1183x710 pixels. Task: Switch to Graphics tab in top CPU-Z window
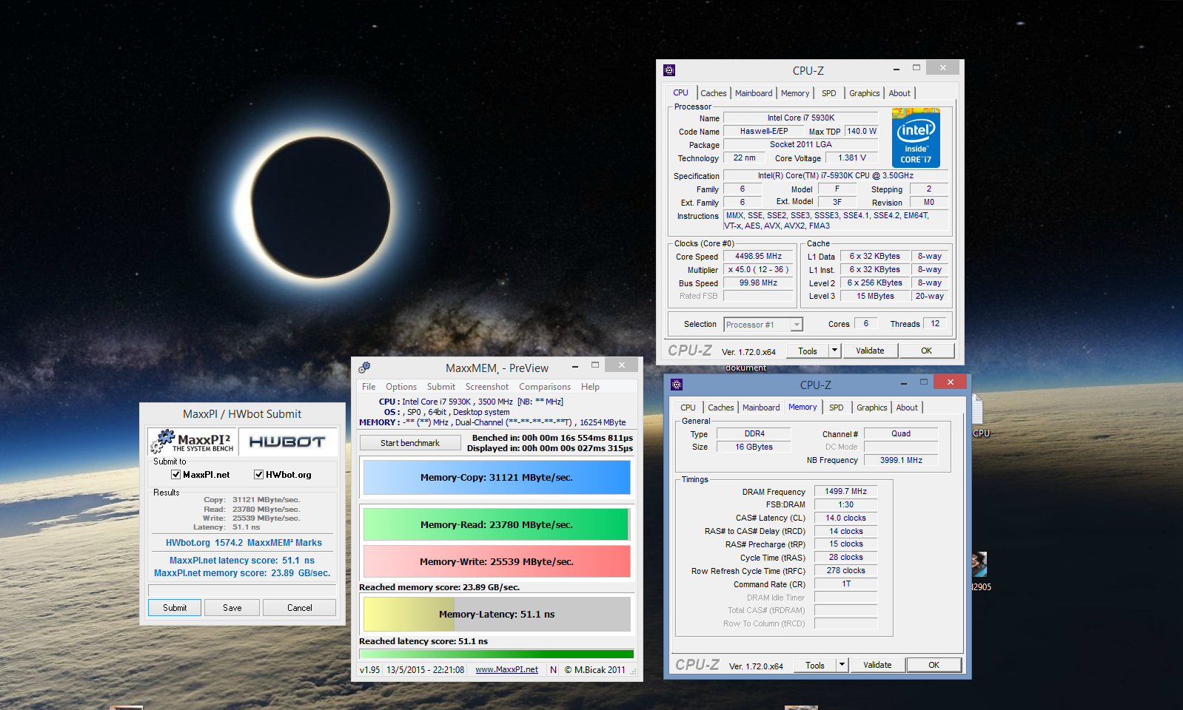click(865, 93)
